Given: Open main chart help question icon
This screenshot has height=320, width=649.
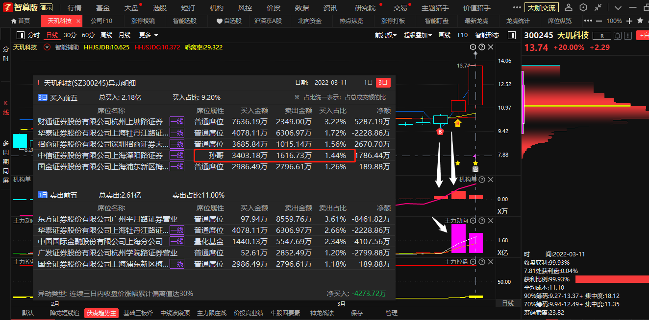Looking at the screenshot, I should click(482, 47).
